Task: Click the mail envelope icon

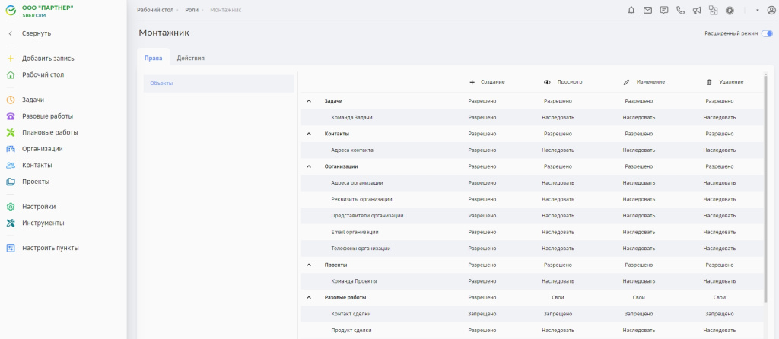Action: (647, 10)
